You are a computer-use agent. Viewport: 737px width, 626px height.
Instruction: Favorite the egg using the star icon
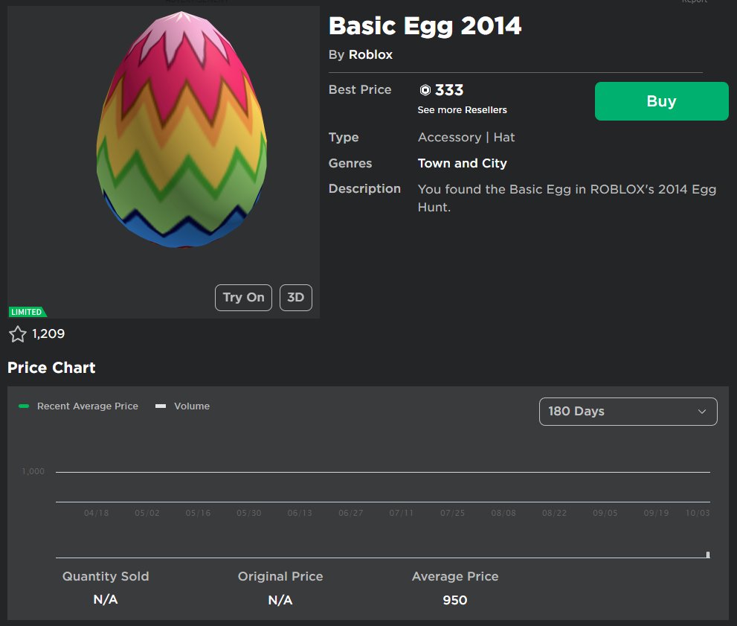click(19, 334)
